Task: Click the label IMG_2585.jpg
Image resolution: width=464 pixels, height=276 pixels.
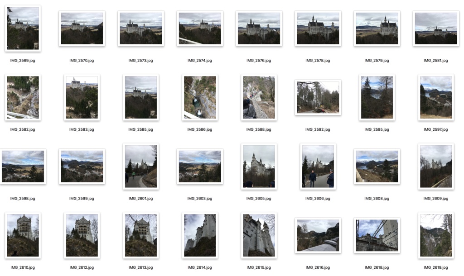Action: coord(141,129)
